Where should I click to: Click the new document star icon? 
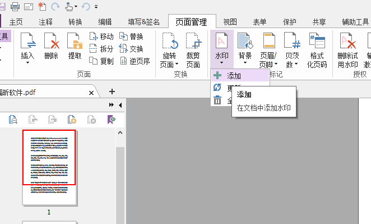pyautogui.click(x=42, y=6)
